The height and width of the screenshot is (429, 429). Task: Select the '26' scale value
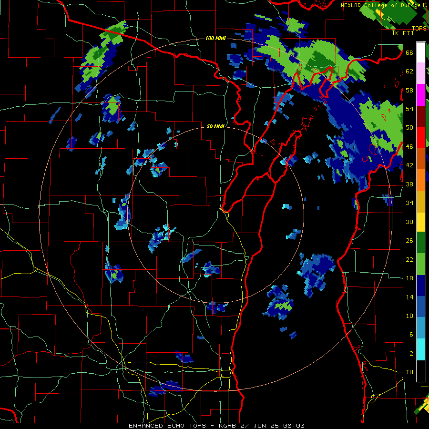tap(409, 241)
